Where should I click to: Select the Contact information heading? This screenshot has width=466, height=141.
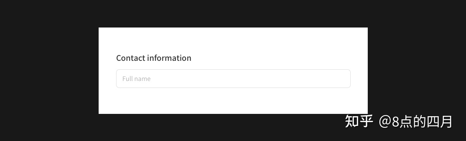tap(154, 58)
